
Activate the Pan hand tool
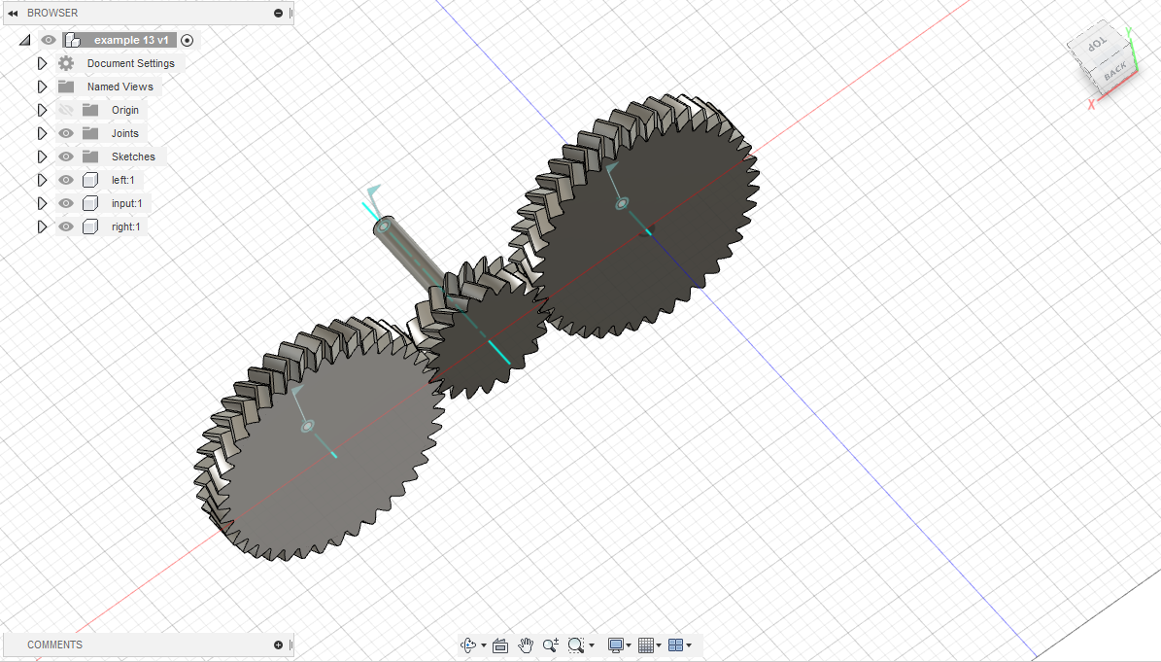(526, 645)
